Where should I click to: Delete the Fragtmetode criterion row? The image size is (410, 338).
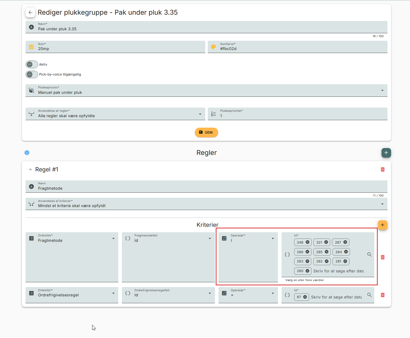click(x=382, y=257)
